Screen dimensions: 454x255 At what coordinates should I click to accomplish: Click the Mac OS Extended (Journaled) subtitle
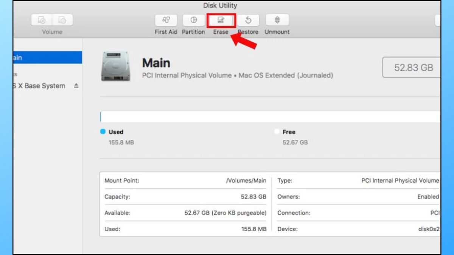[x=286, y=76]
